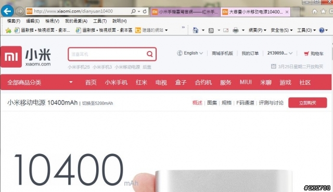Select the 图集 product section link
333x192 pixels.
[212, 103]
